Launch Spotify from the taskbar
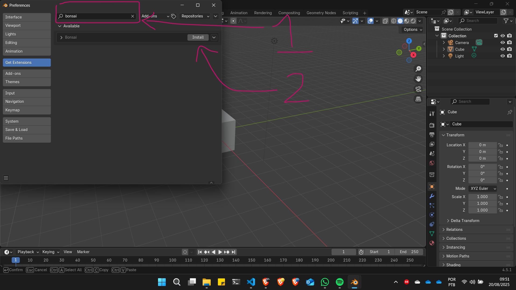 tap(340, 282)
